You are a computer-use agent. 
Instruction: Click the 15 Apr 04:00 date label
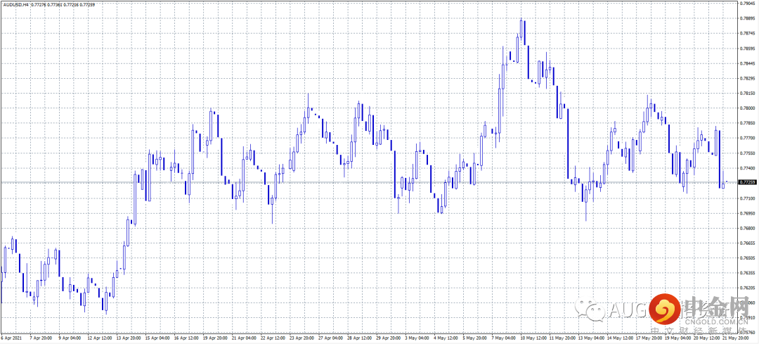coord(158,337)
